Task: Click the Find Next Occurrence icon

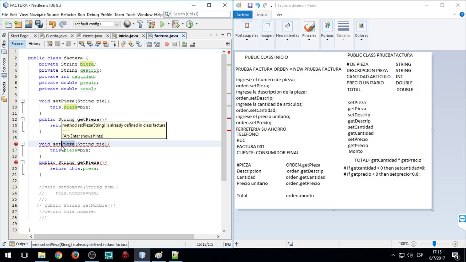Action: coord(98,44)
